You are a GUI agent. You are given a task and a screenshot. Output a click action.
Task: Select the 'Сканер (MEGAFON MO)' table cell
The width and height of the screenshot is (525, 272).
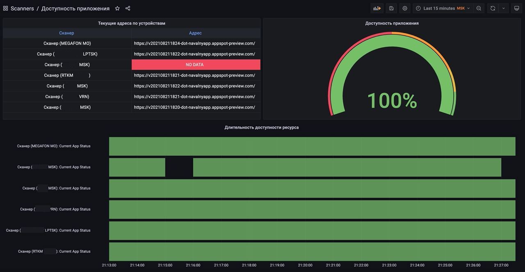(67, 43)
